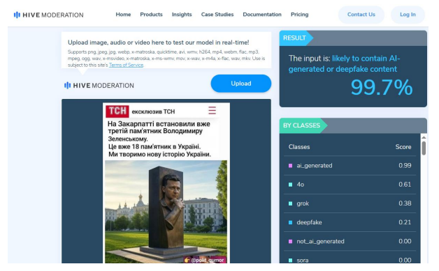Open the Insights menu item
The height and width of the screenshot is (271, 439).
click(x=182, y=15)
